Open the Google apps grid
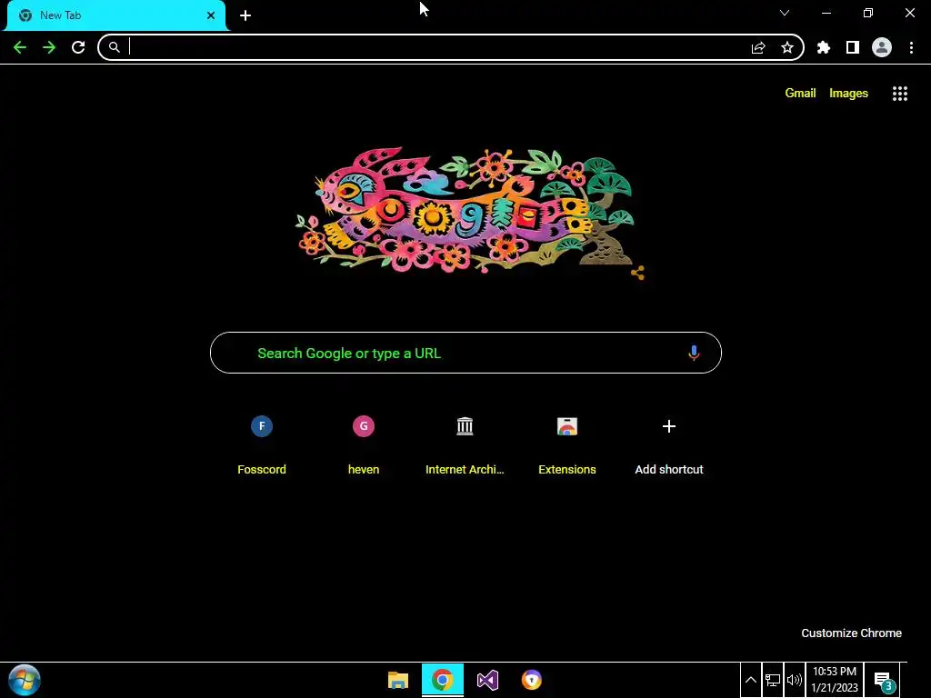The image size is (931, 698). click(900, 94)
